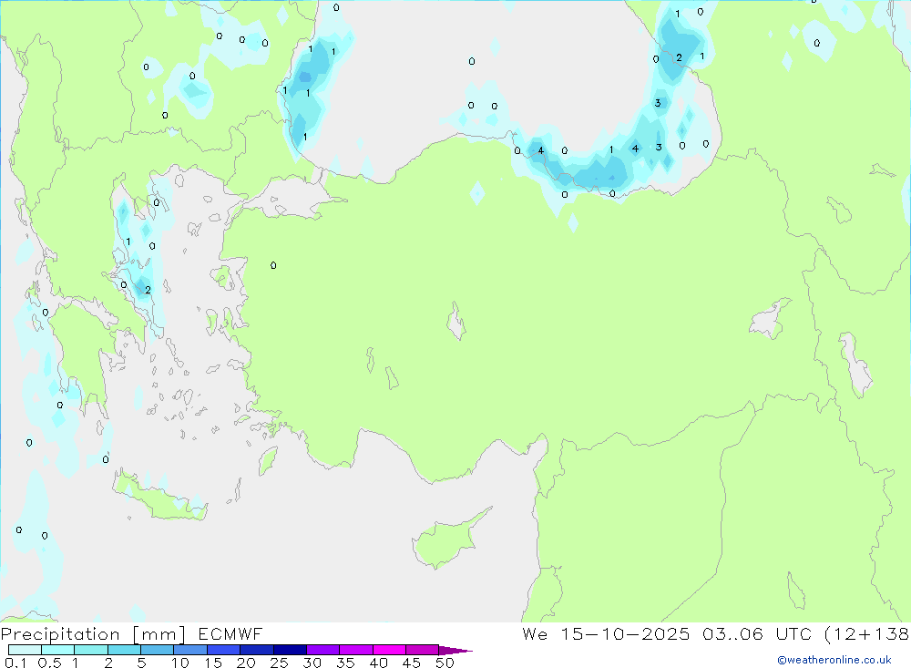Image resolution: width=911 pixels, height=668 pixels.
Task: Click the legend value '35'
Action: pyautogui.click(x=345, y=663)
